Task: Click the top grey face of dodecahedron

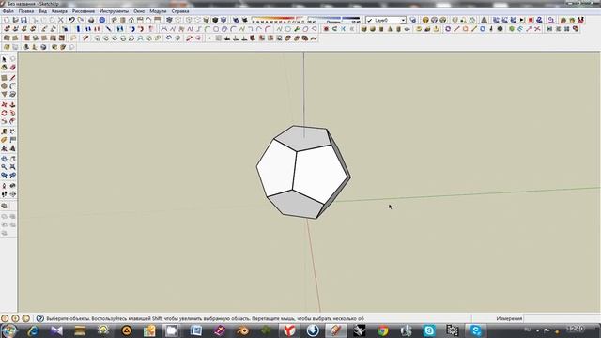Action: tap(302, 138)
